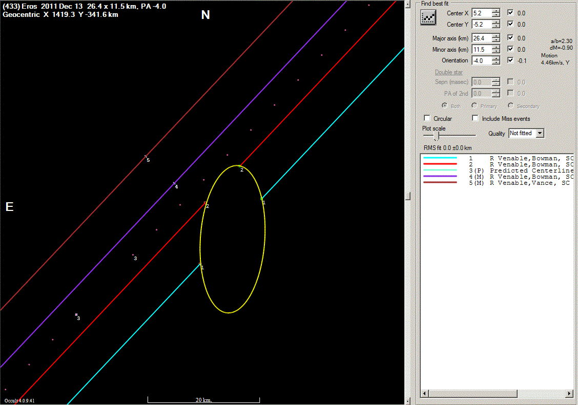Uncheck the Major axis fit checkbox
This screenshot has height=405, width=578.
click(x=510, y=38)
